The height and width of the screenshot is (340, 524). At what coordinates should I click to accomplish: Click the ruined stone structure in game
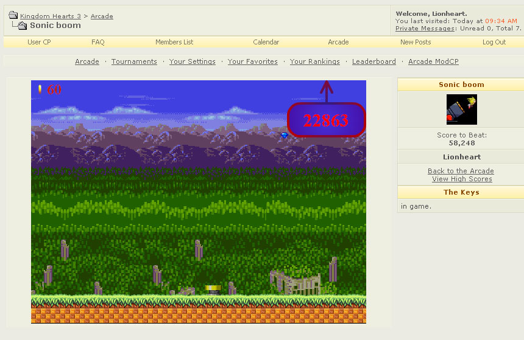(296, 282)
